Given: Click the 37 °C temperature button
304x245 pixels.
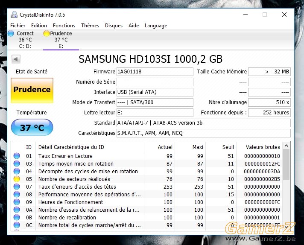Looking at the screenshot, I should 32,127.
